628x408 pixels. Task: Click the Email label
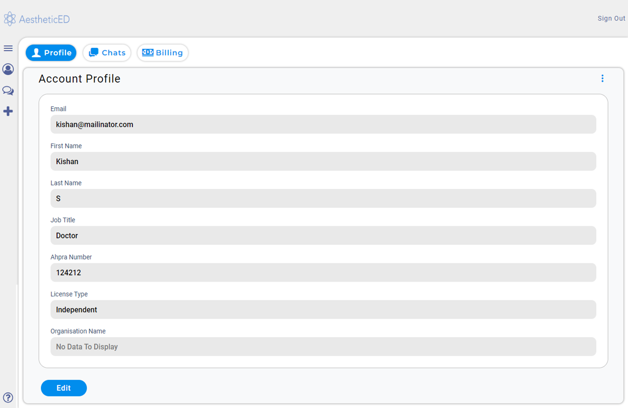click(x=58, y=109)
